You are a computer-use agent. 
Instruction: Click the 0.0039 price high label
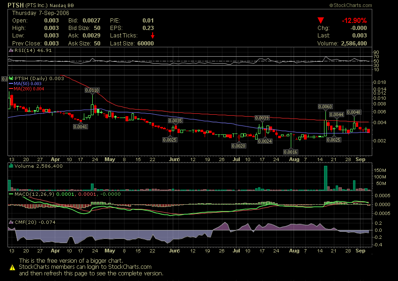[x=262, y=118]
